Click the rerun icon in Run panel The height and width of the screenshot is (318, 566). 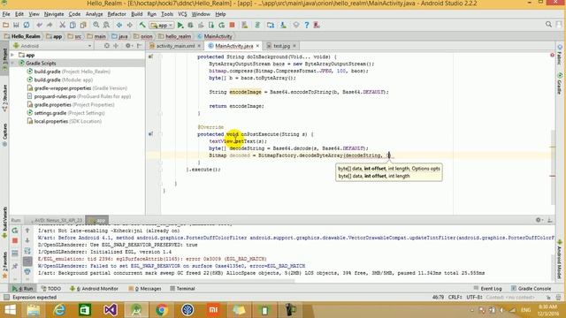(15, 231)
